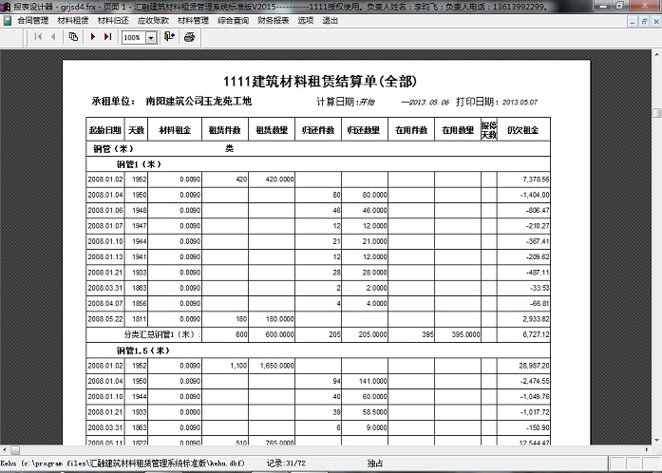Print the report using printer icon
This screenshot has height=473, width=662.
(189, 37)
